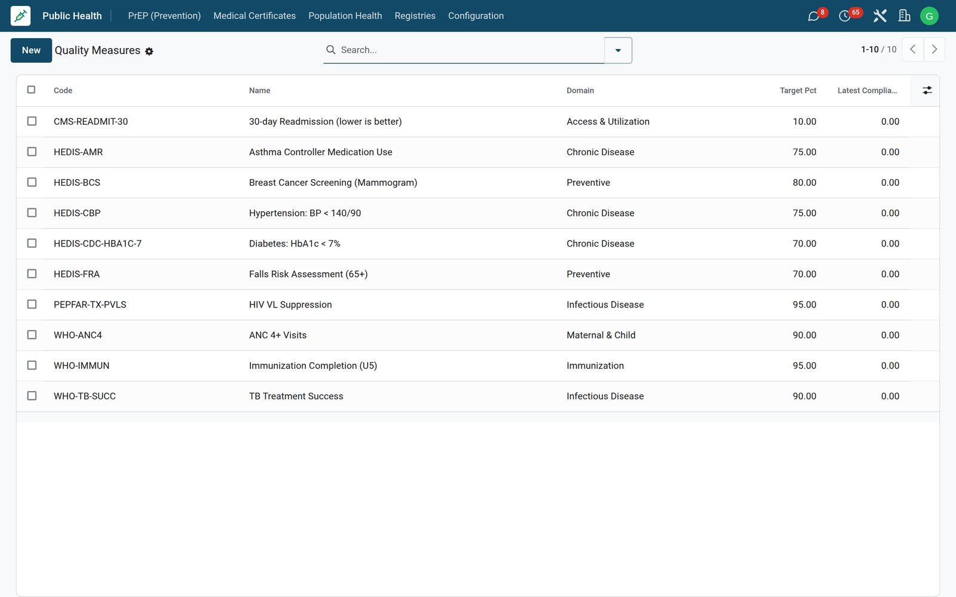The image size is (956, 597).
Task: Check the PEPFAR-TX-PVLS row checkbox
Action: point(32,304)
